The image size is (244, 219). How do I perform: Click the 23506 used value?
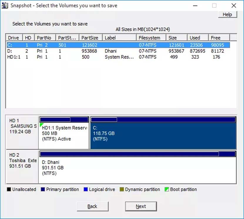(196, 45)
